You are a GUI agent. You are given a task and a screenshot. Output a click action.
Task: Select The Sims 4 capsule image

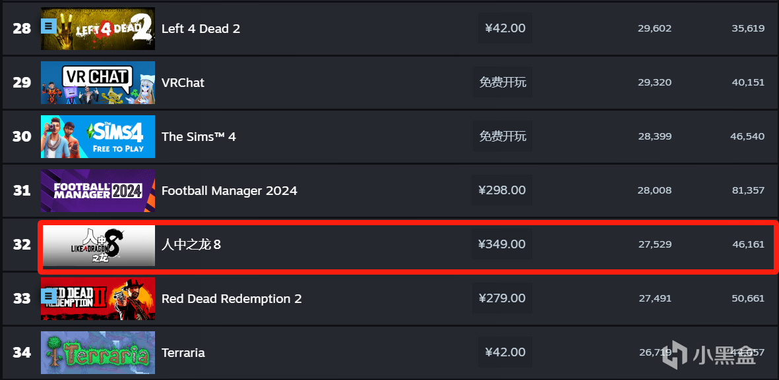[98, 136]
